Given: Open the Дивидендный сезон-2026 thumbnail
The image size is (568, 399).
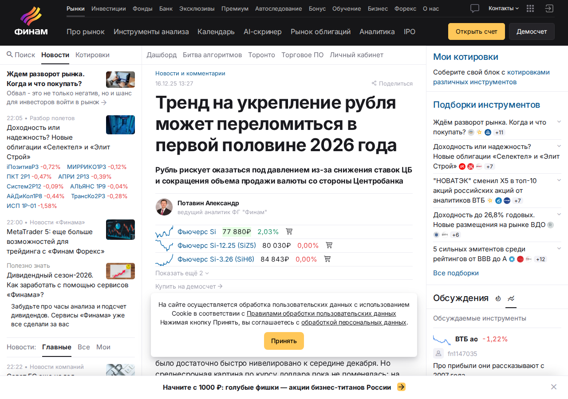Looking at the screenshot, I should (x=120, y=271).
